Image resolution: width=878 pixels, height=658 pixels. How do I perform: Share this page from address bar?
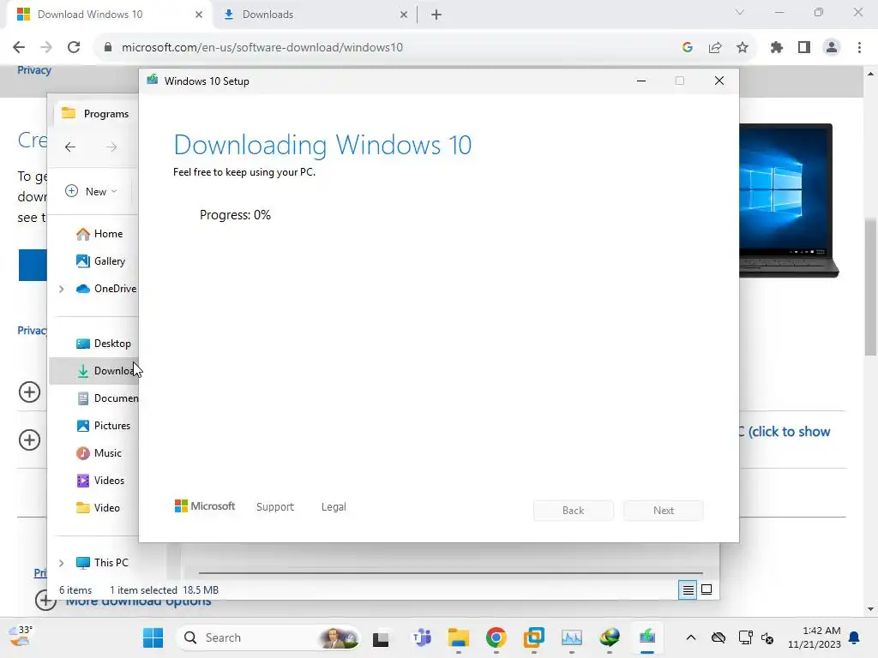pyautogui.click(x=715, y=48)
